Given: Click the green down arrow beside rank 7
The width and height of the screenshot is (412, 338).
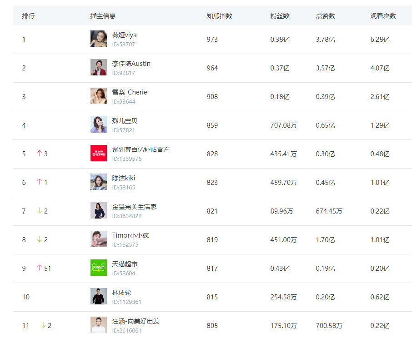Looking at the screenshot, I should point(39,211).
